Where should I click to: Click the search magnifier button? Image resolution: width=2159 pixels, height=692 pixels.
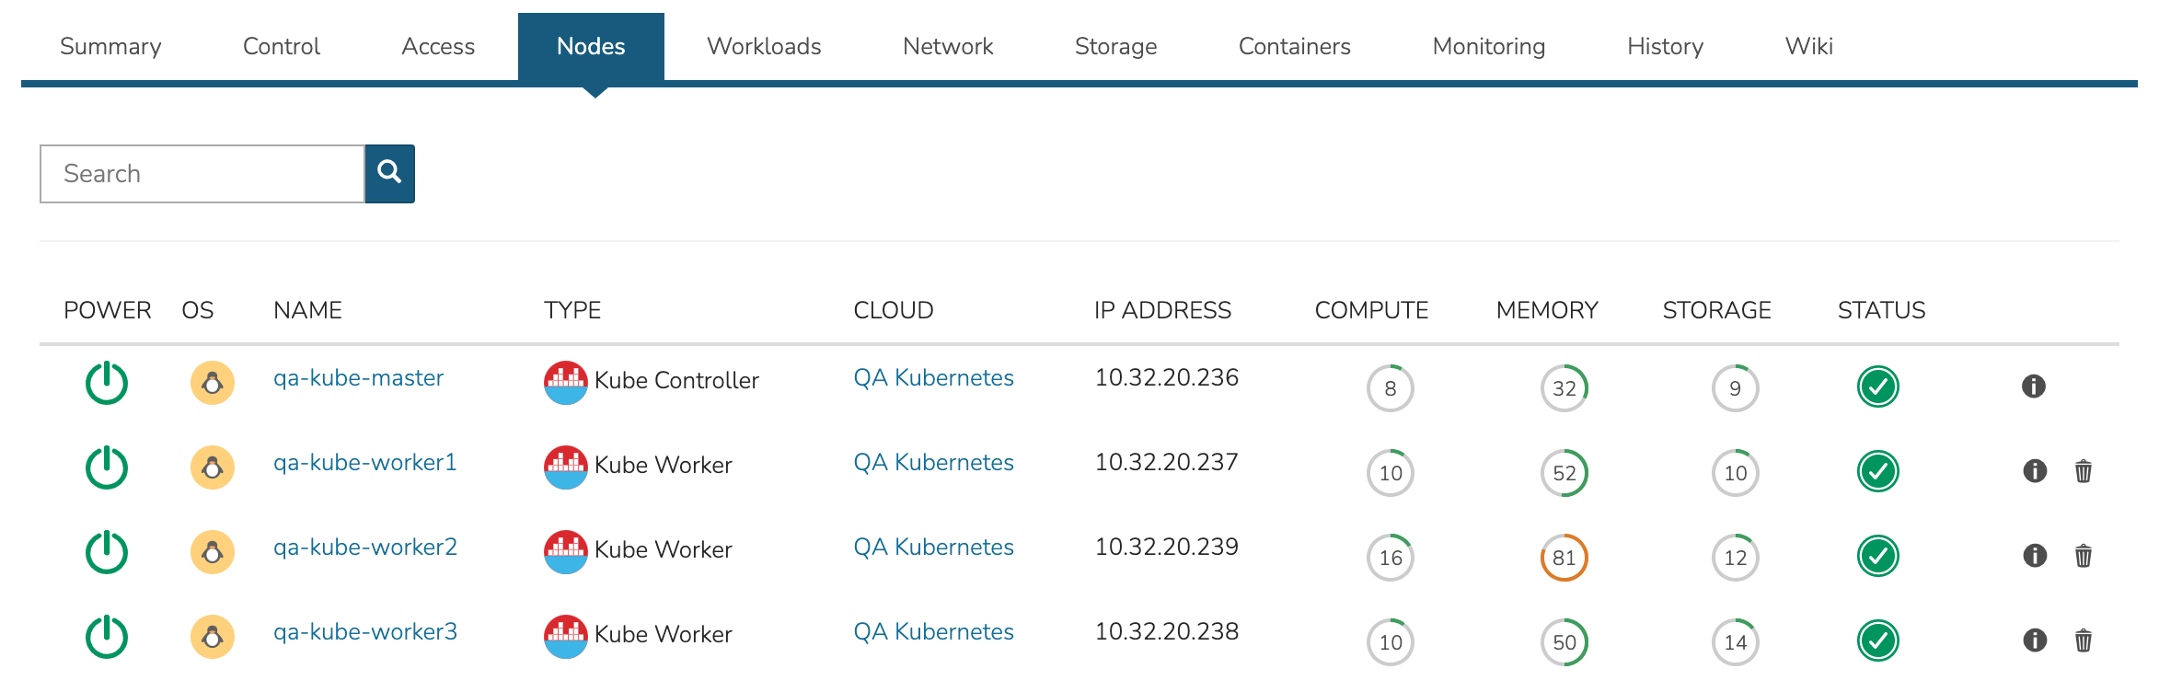click(389, 173)
